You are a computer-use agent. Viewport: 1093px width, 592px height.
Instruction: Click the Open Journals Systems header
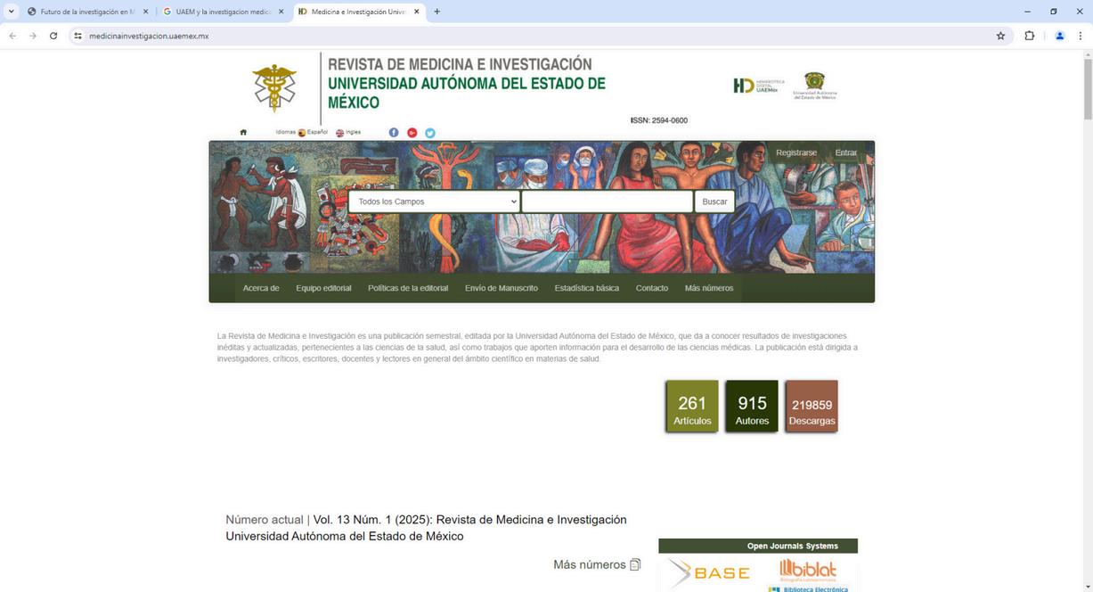(758, 546)
